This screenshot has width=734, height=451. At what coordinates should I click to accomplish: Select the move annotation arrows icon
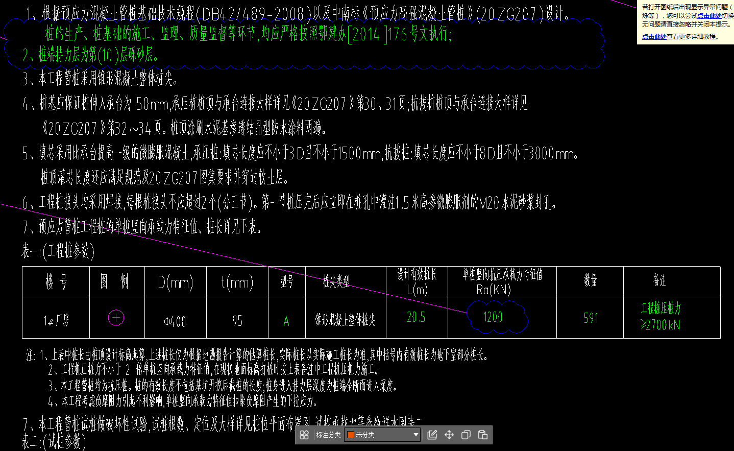point(449,435)
